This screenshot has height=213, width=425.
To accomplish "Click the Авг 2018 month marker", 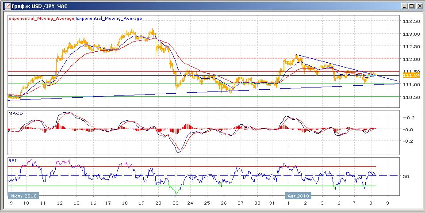I will [x=297, y=196].
